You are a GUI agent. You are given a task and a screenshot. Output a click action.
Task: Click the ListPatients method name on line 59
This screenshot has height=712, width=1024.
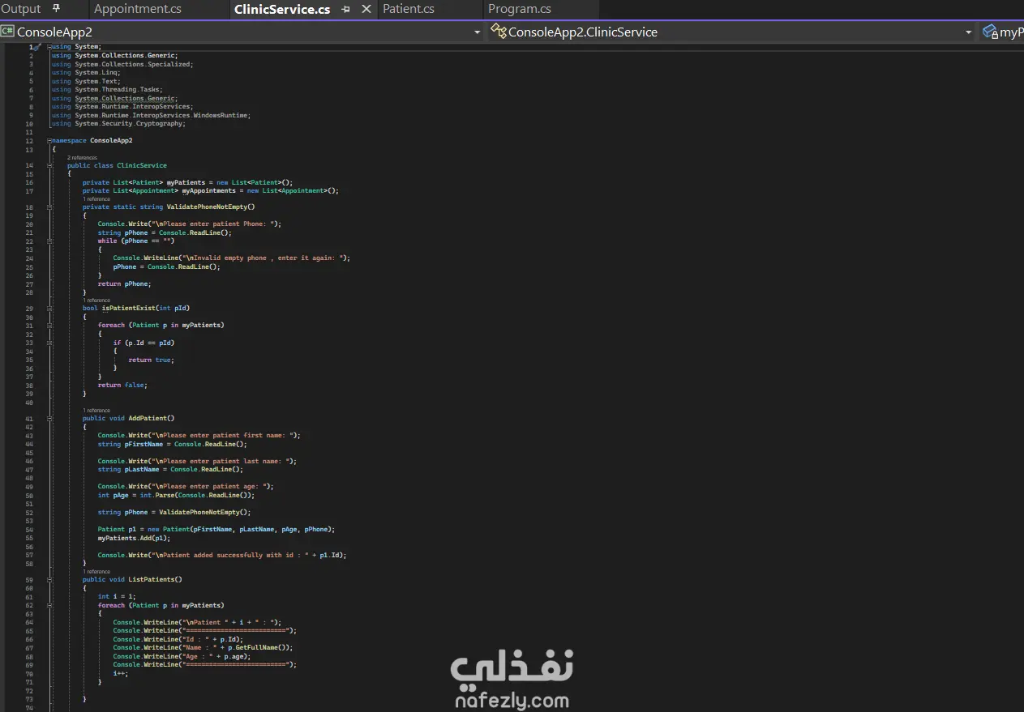[152, 579]
